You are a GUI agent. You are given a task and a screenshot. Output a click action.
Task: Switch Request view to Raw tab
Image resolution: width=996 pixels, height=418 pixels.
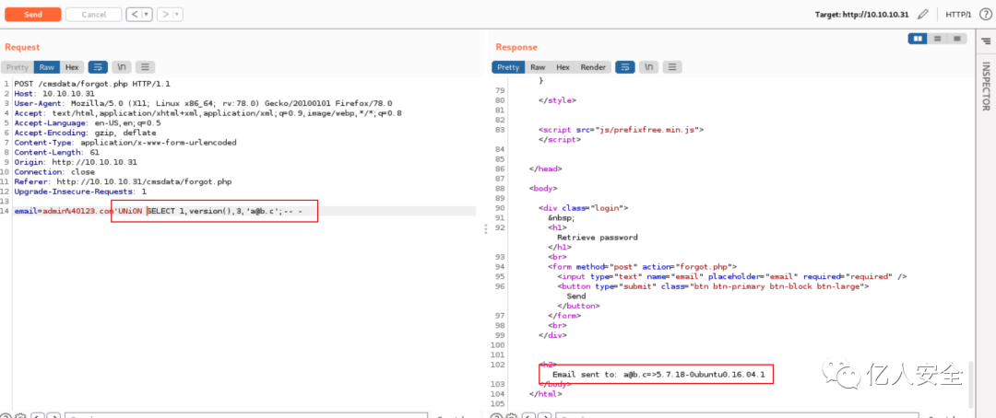[x=47, y=67]
